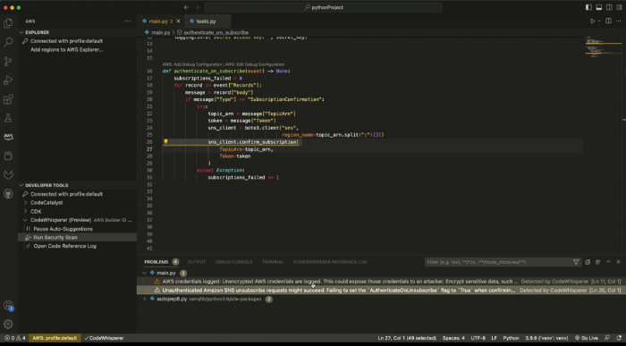Open the Explorer view in activity bar
626x346 pixels.
coord(8,23)
